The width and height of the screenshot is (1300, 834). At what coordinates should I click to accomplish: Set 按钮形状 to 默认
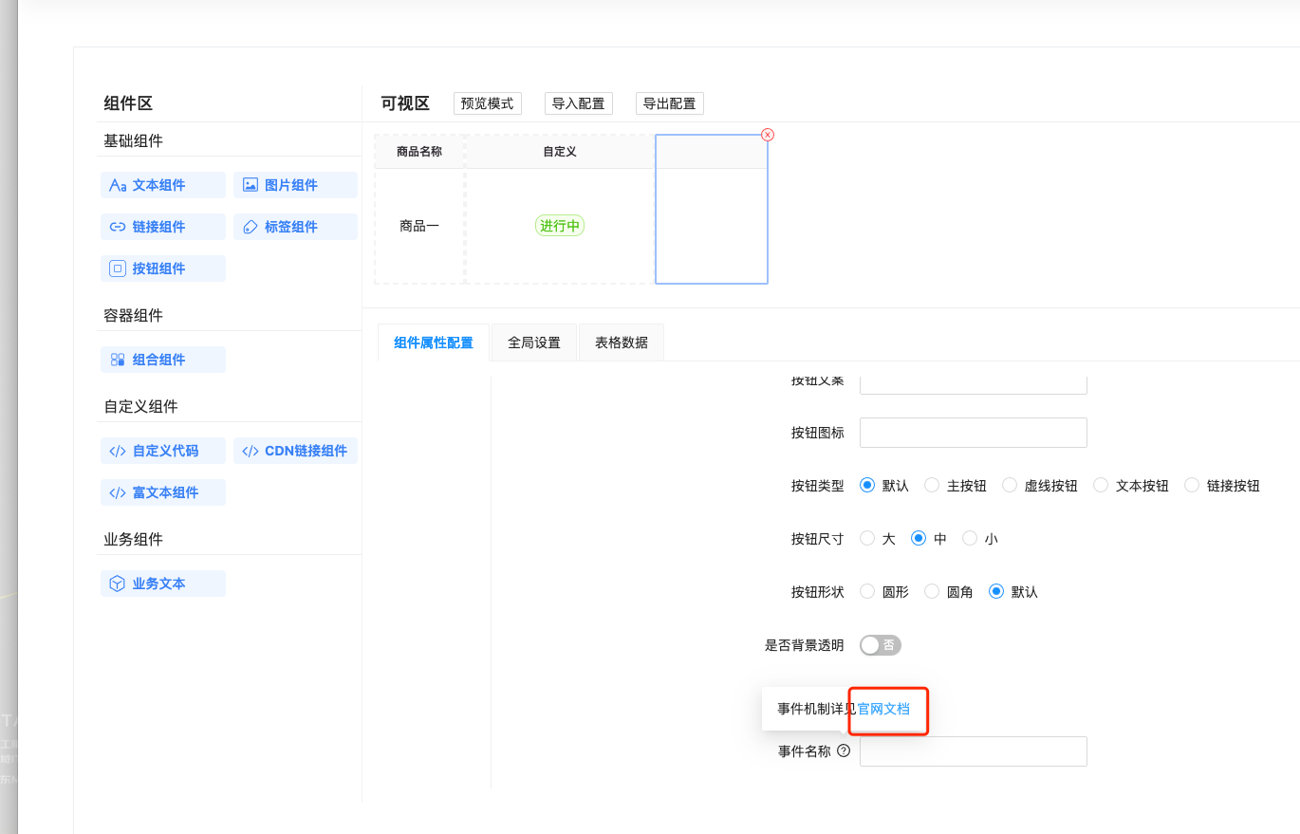[996, 592]
